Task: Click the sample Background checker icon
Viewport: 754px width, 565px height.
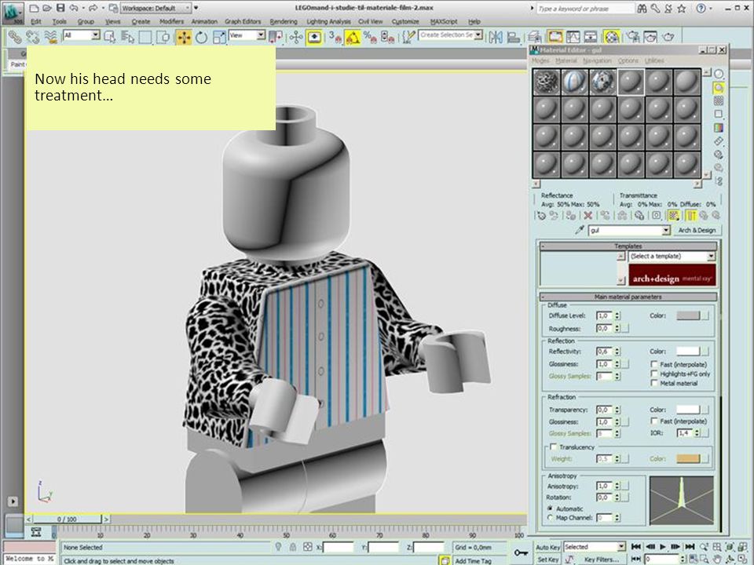Action: click(x=719, y=100)
